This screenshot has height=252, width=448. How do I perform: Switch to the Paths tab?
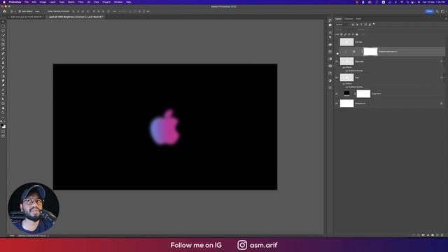click(358, 19)
